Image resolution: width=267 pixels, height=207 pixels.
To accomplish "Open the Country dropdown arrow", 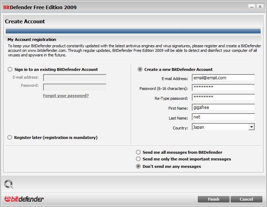I will click(251, 127).
